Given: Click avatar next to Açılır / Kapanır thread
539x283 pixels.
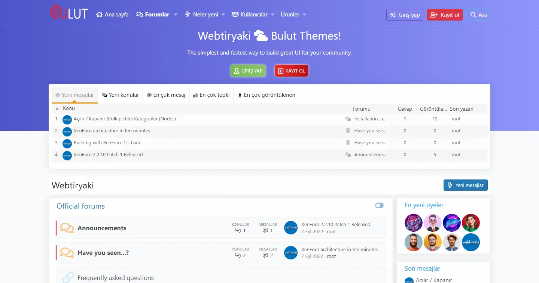Looking at the screenshot, I should point(67,120).
